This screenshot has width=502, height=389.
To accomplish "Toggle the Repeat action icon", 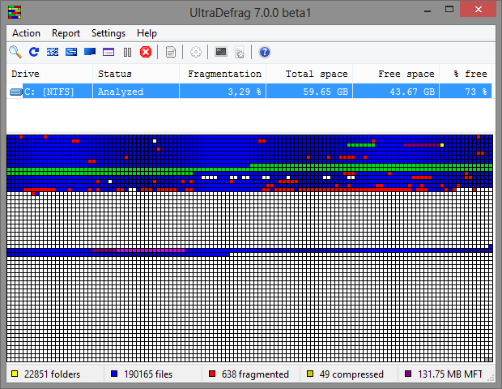I will [34, 52].
